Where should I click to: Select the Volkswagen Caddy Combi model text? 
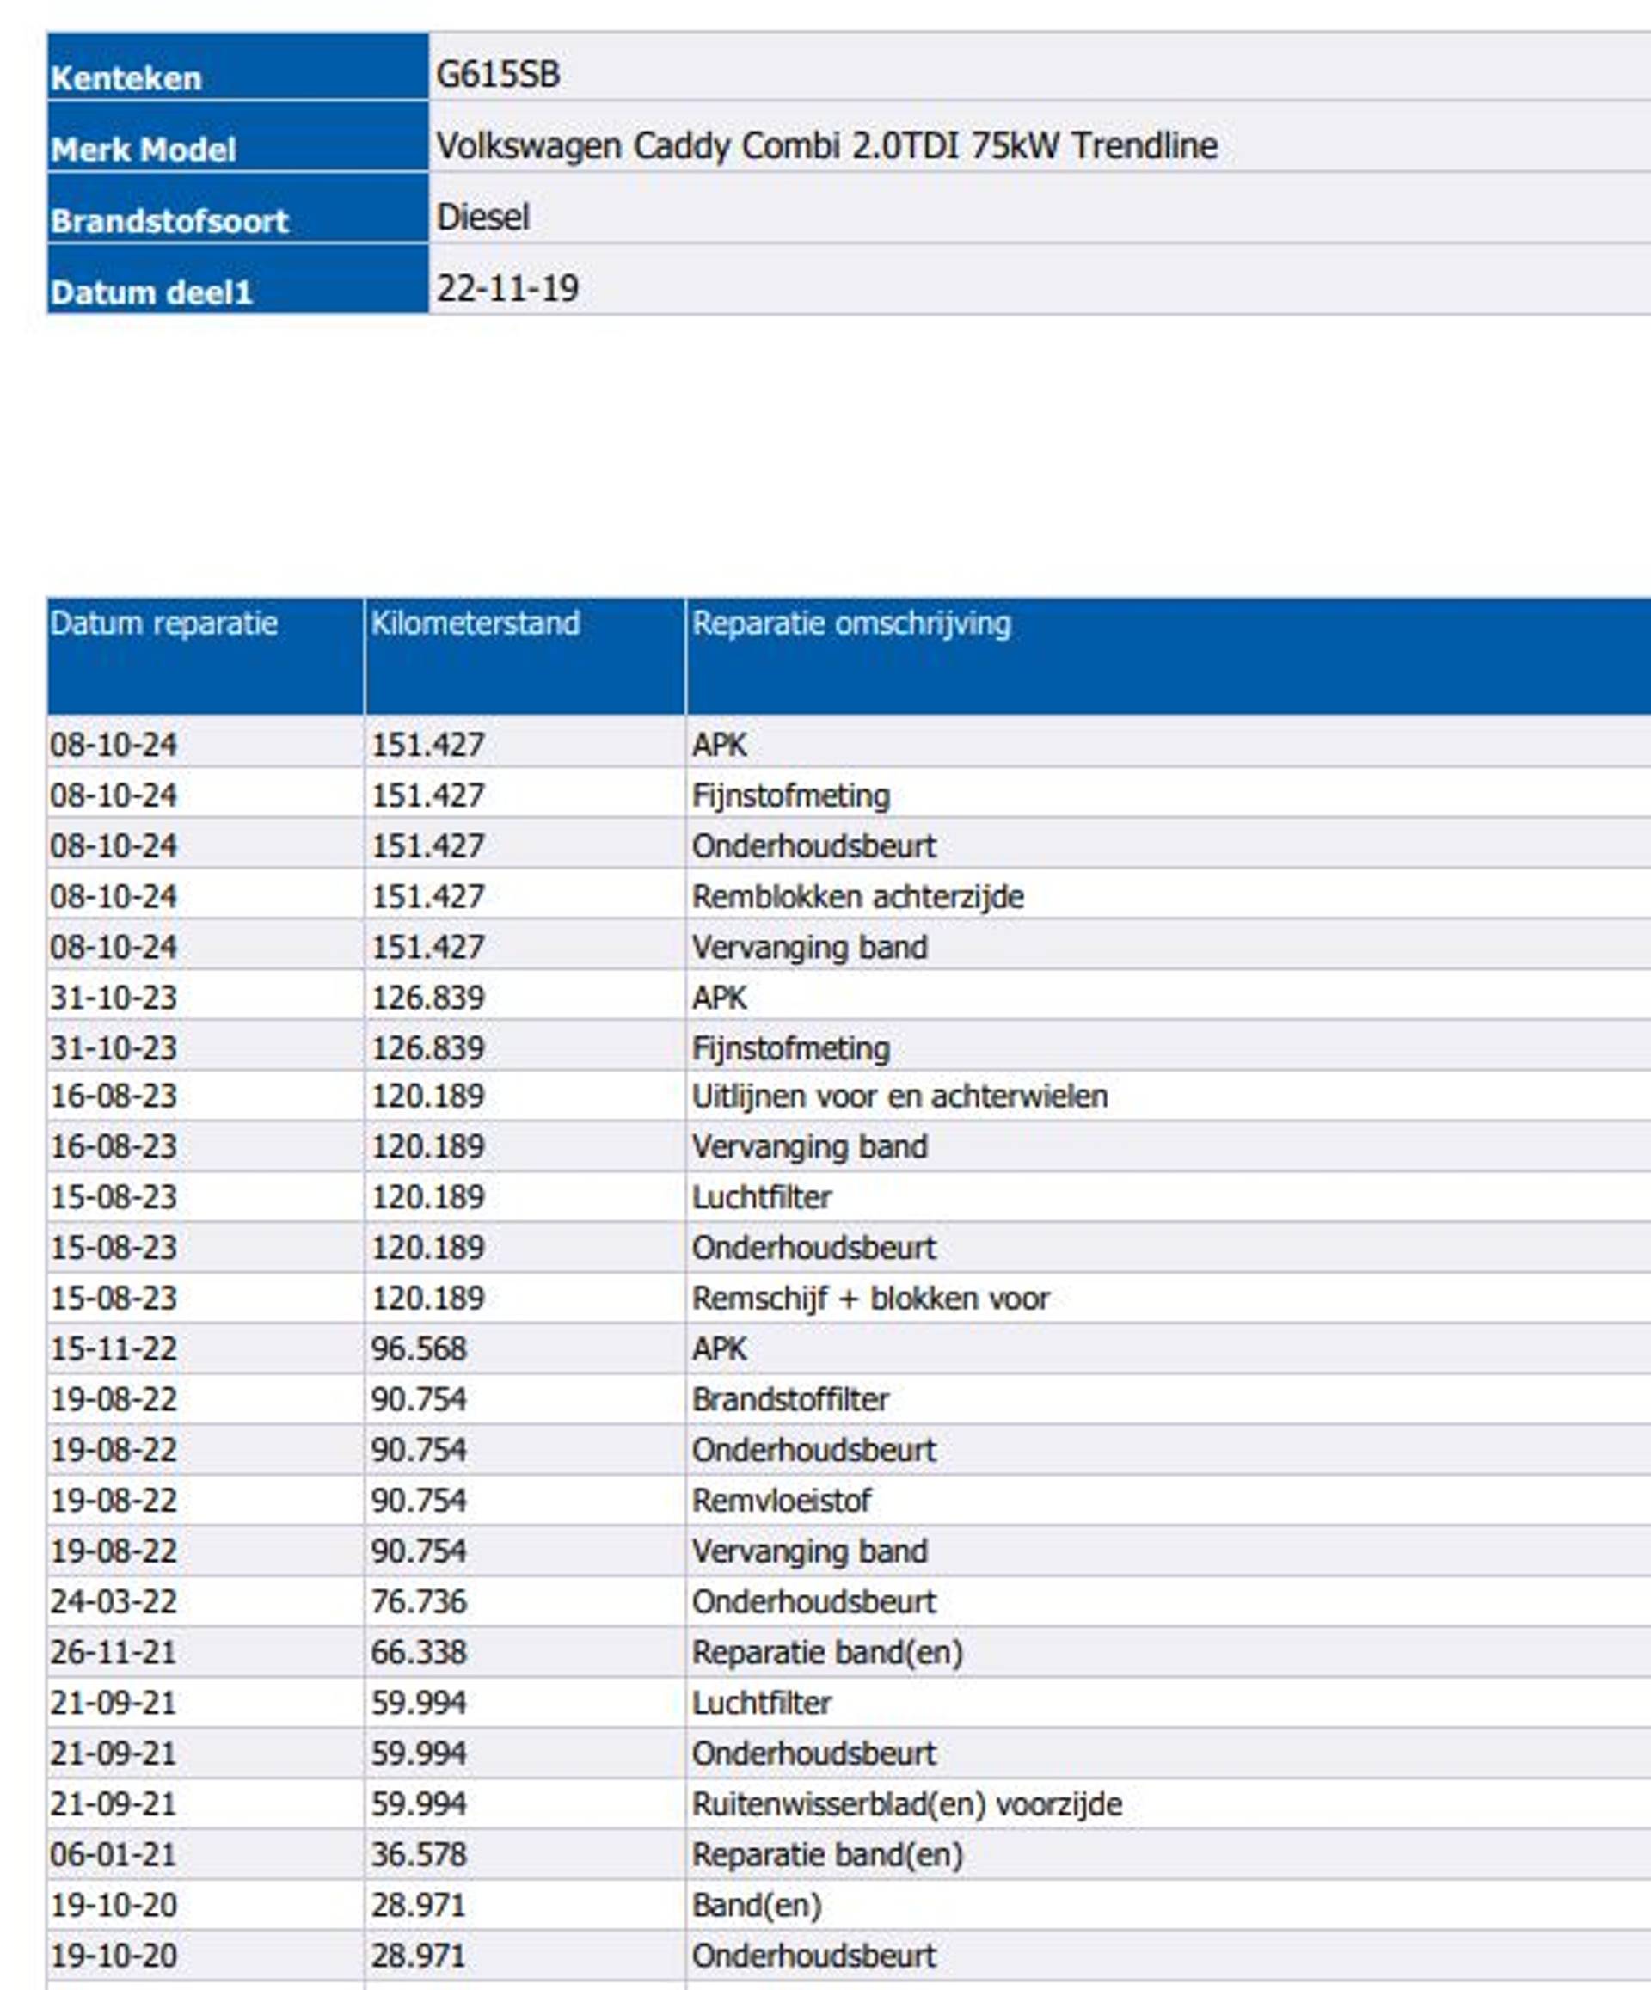click(826, 146)
